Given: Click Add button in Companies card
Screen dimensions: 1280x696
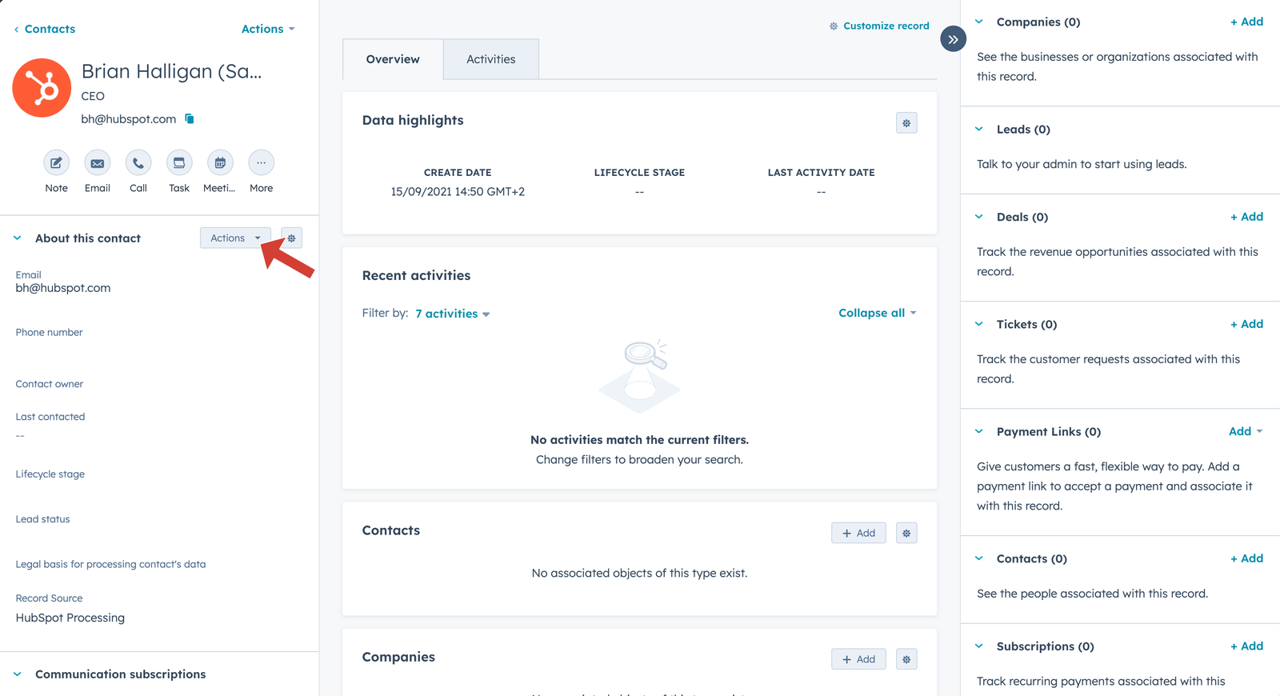Looking at the screenshot, I should [x=858, y=659].
